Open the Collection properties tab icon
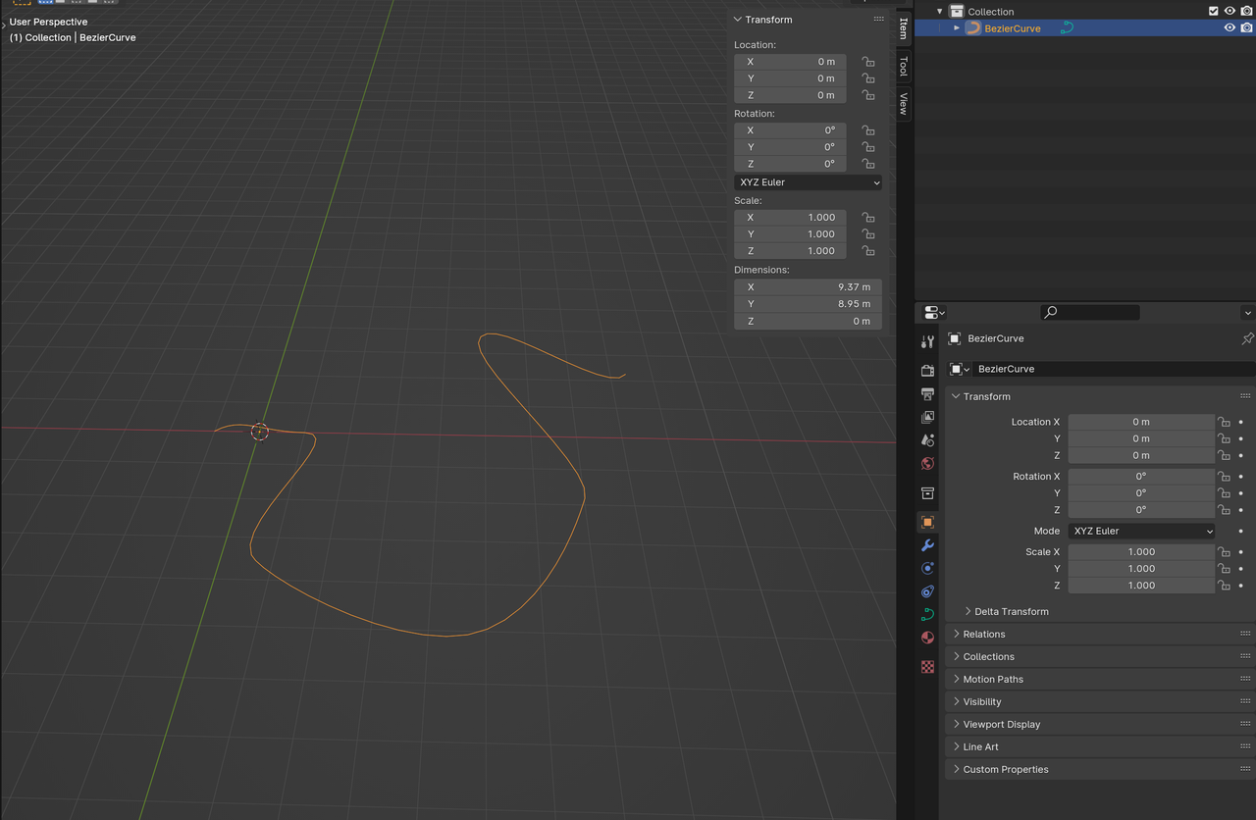The height and width of the screenshot is (820, 1256). (927, 492)
